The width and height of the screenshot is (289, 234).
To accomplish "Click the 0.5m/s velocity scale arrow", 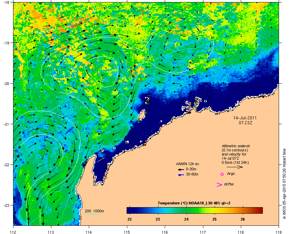I will [235, 167].
